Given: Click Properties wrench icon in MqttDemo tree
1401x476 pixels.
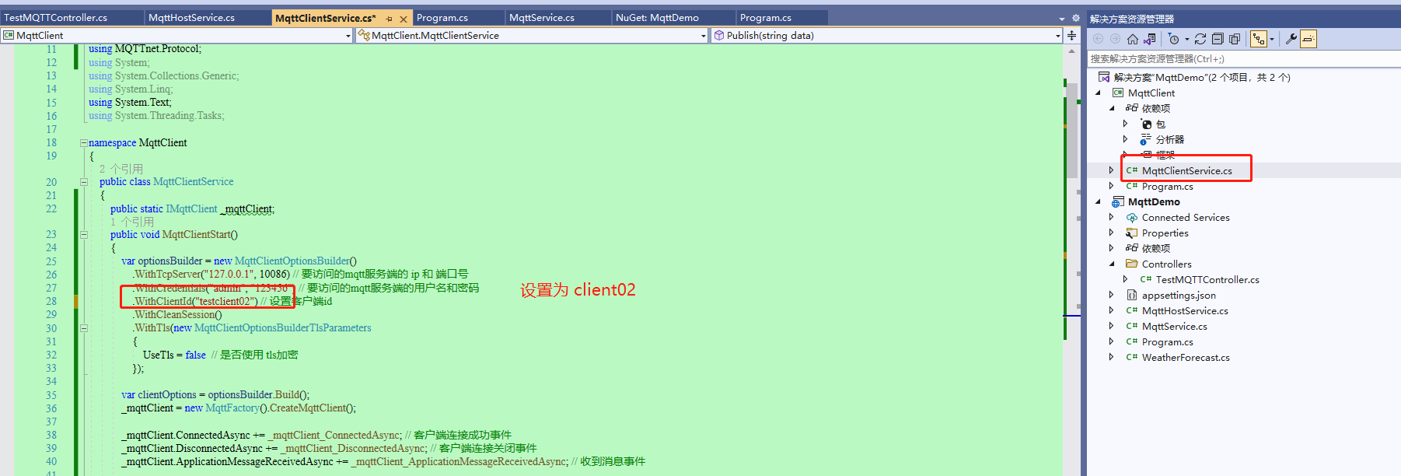Looking at the screenshot, I should tap(1132, 233).
